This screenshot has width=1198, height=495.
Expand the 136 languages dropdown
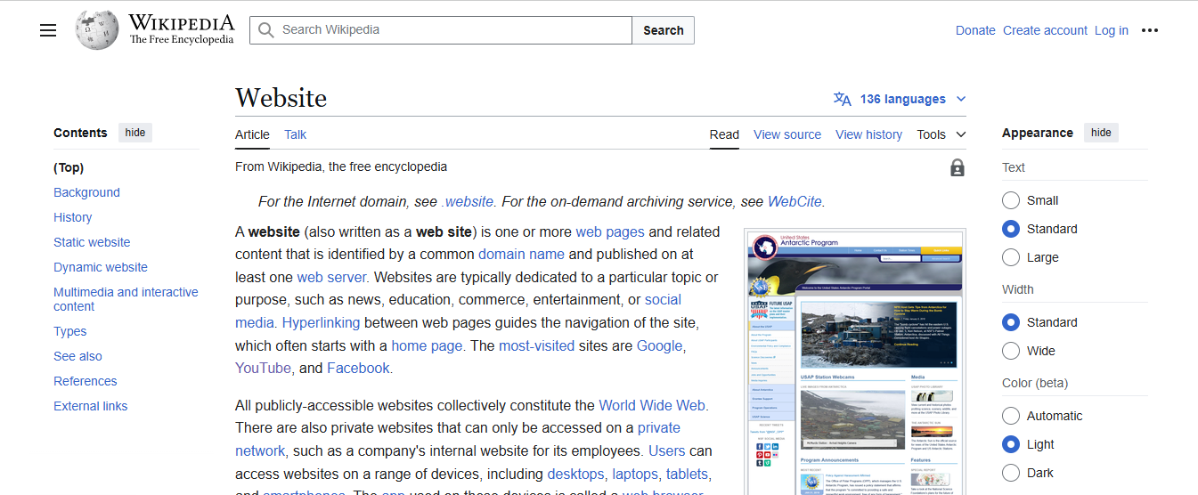click(x=900, y=99)
